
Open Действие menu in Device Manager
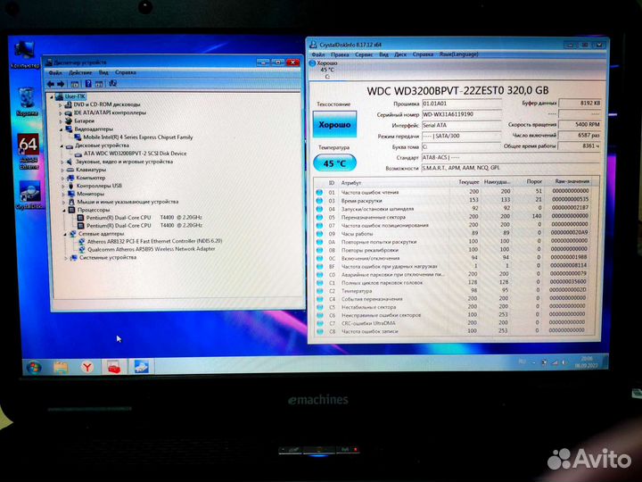point(80,72)
